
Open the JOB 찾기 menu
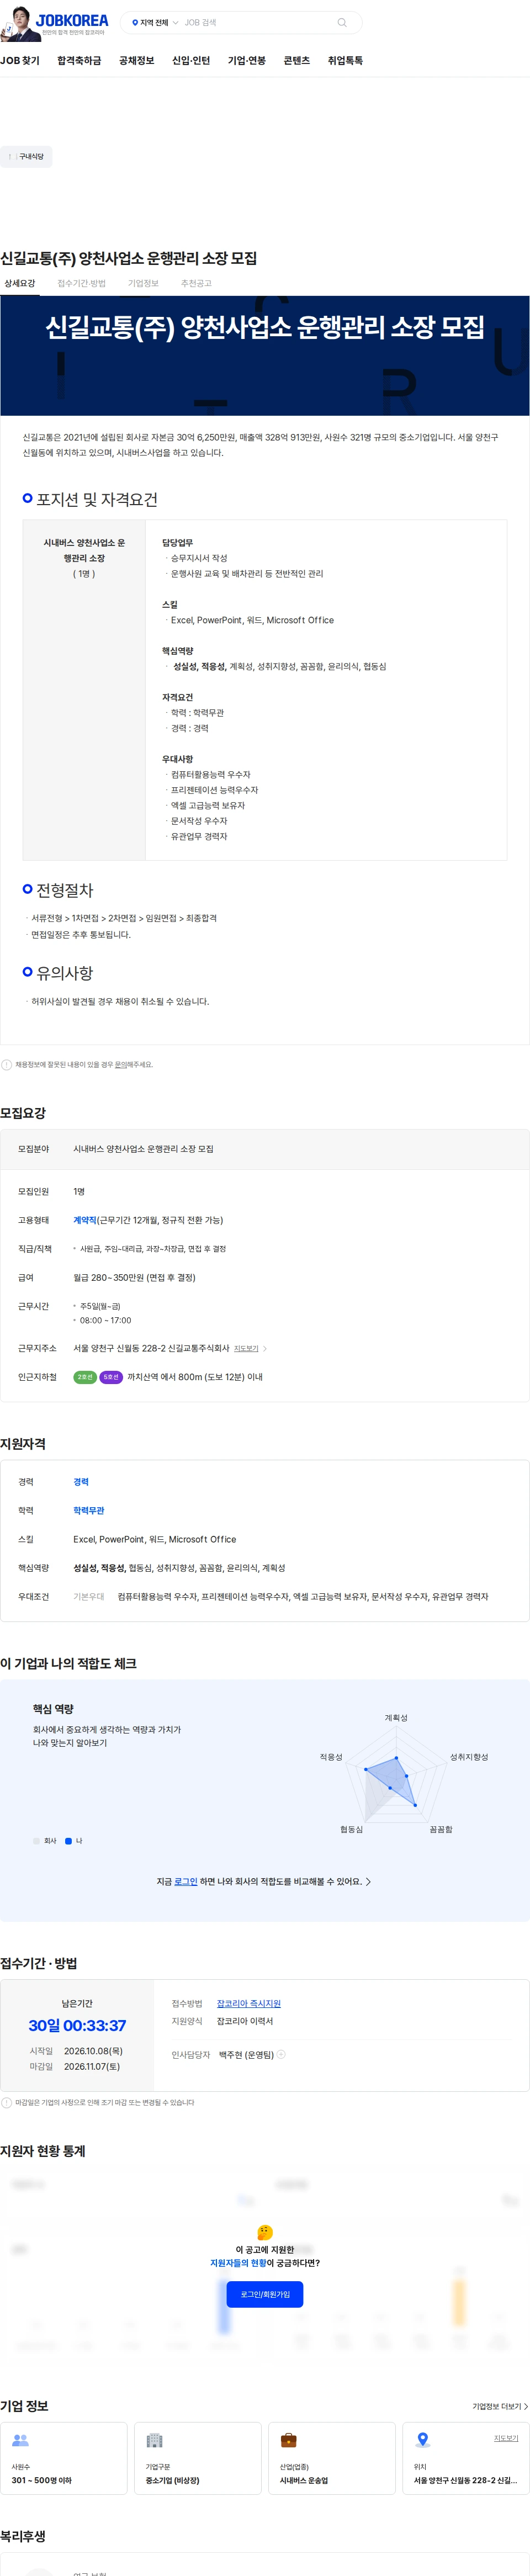coord(20,60)
